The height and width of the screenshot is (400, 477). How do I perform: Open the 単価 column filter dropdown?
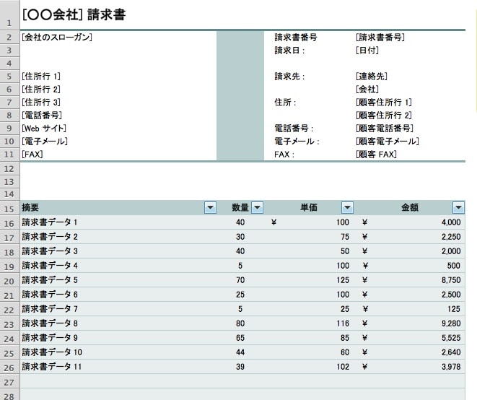347,208
